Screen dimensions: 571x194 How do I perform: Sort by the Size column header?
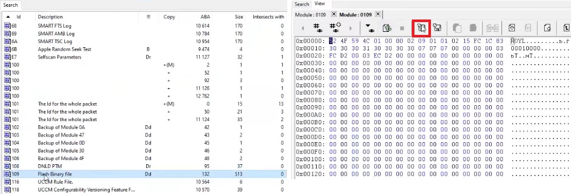[x=238, y=17]
